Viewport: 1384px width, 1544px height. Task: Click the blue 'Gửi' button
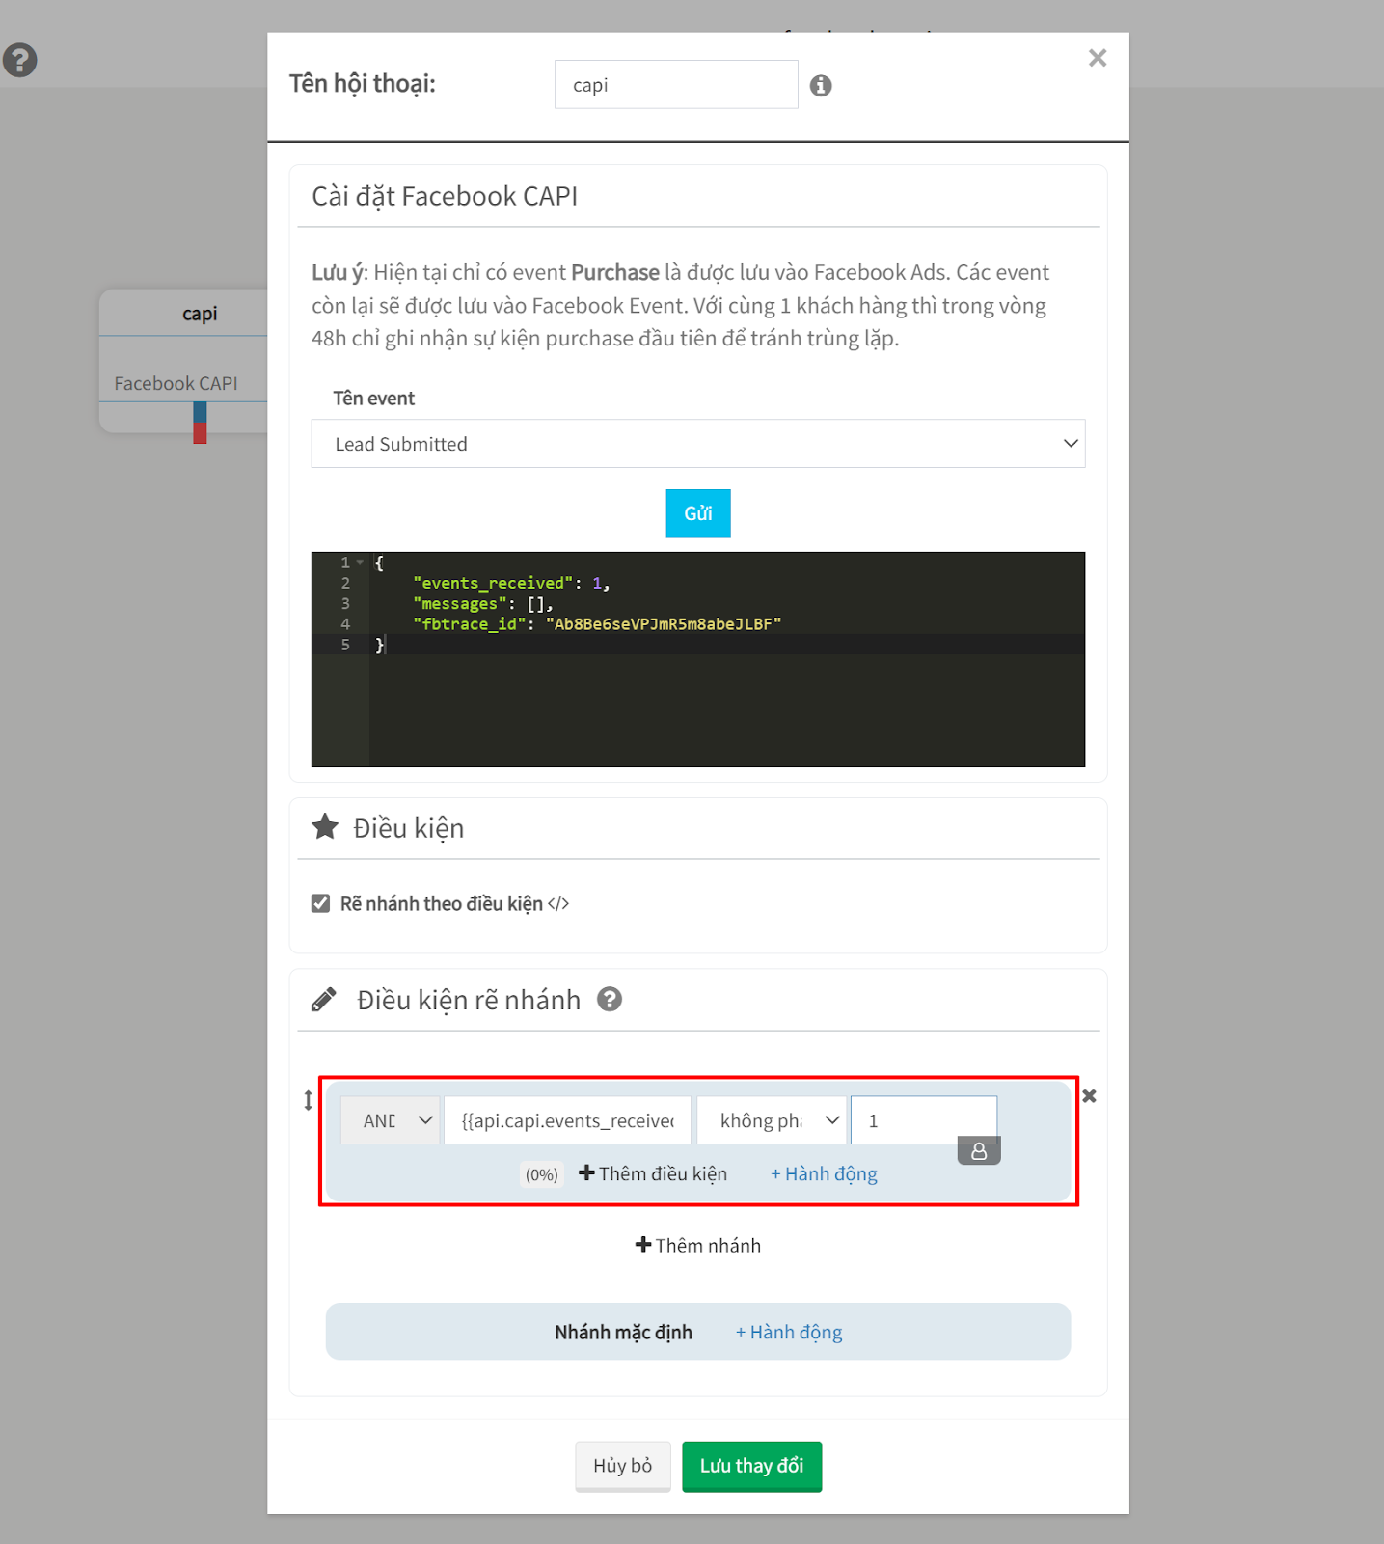click(698, 513)
